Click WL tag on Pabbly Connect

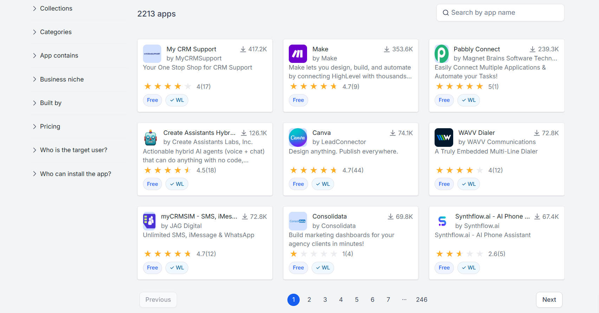coord(469,100)
